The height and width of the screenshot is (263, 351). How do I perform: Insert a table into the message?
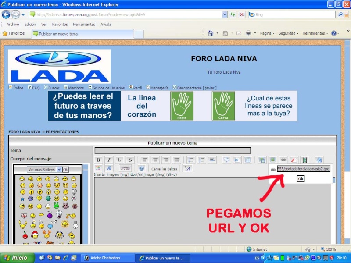click(247, 160)
